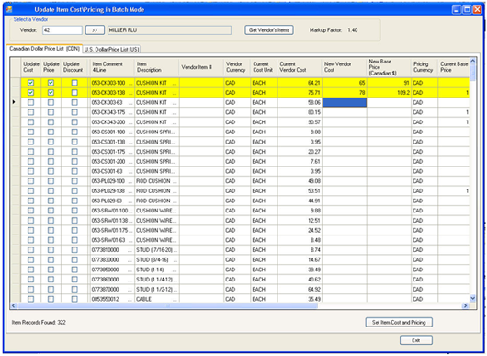Click Get Vendor's Items button

269,30
